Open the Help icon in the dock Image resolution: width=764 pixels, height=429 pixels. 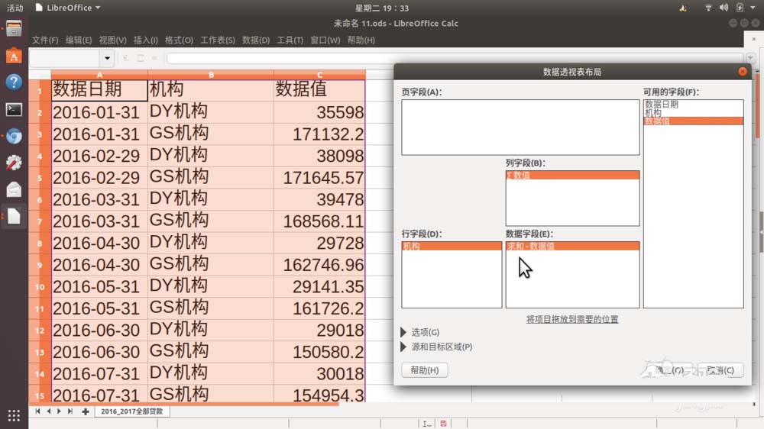[x=14, y=82]
